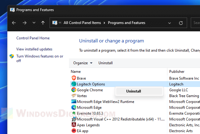This screenshot has width=200, height=134.
Task: Select Programs and Features breadcrumb
Action: (x=126, y=23)
